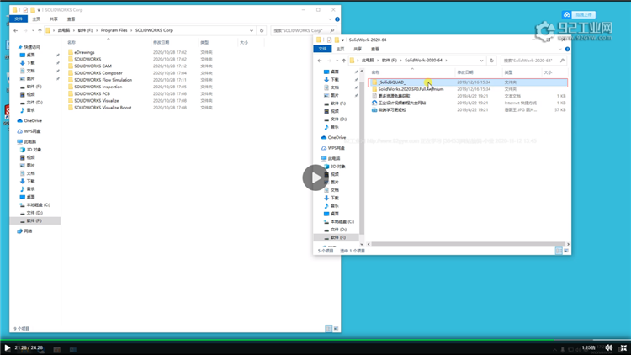The image size is (631, 355).
Task: Click the play icon in player bar
Action: (x=7, y=347)
